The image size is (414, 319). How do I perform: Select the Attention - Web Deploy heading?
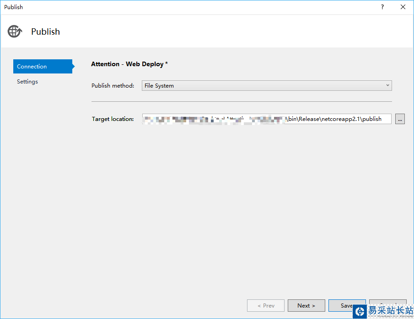[x=129, y=64]
